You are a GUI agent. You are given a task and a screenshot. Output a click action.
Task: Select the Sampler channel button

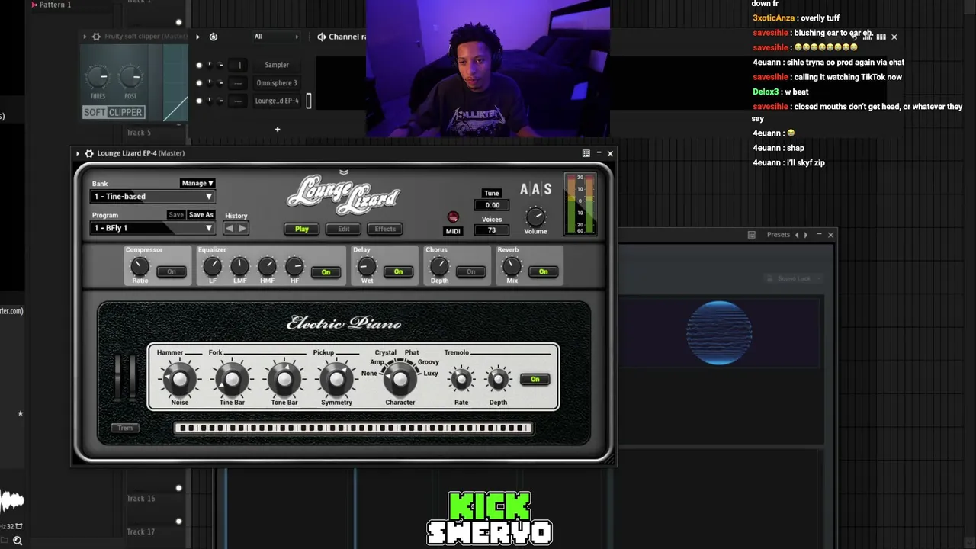277,65
